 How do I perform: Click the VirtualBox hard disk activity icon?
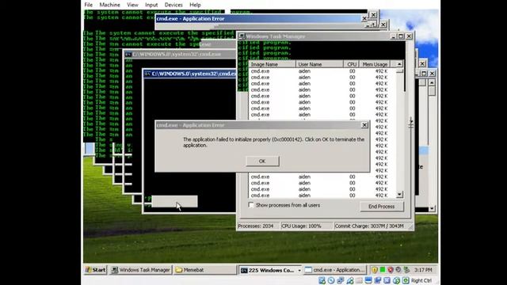click(322, 280)
